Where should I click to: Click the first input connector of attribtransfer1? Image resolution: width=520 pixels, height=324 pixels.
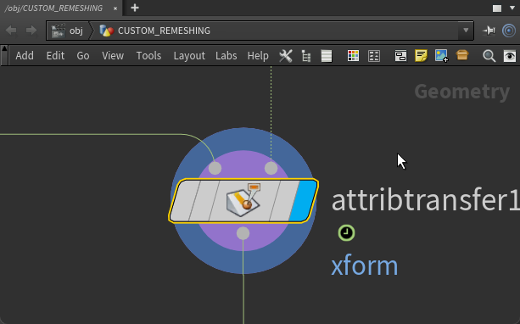215,168
